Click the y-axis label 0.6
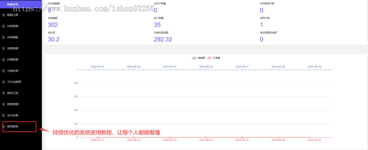The image size is (368, 150). pyautogui.click(x=76, y=97)
